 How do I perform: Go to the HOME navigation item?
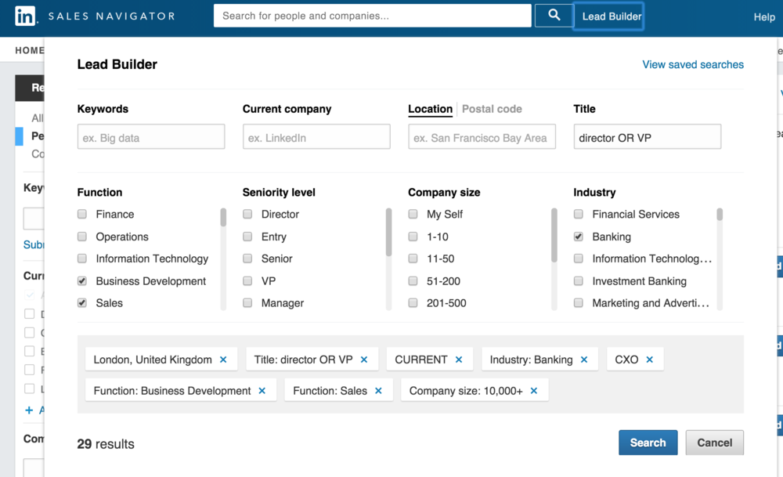tap(30, 50)
